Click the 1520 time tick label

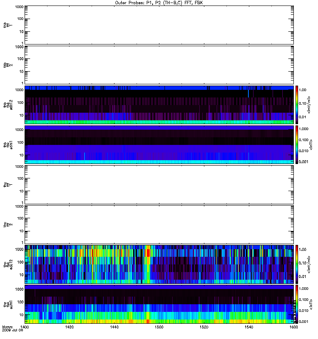pyautogui.click(x=204, y=327)
